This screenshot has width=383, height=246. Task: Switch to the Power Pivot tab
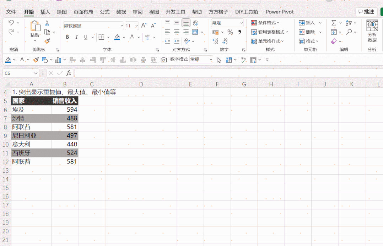(x=280, y=12)
